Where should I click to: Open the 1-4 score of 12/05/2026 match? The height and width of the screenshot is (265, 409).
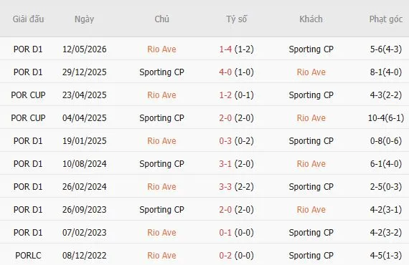tap(225, 49)
